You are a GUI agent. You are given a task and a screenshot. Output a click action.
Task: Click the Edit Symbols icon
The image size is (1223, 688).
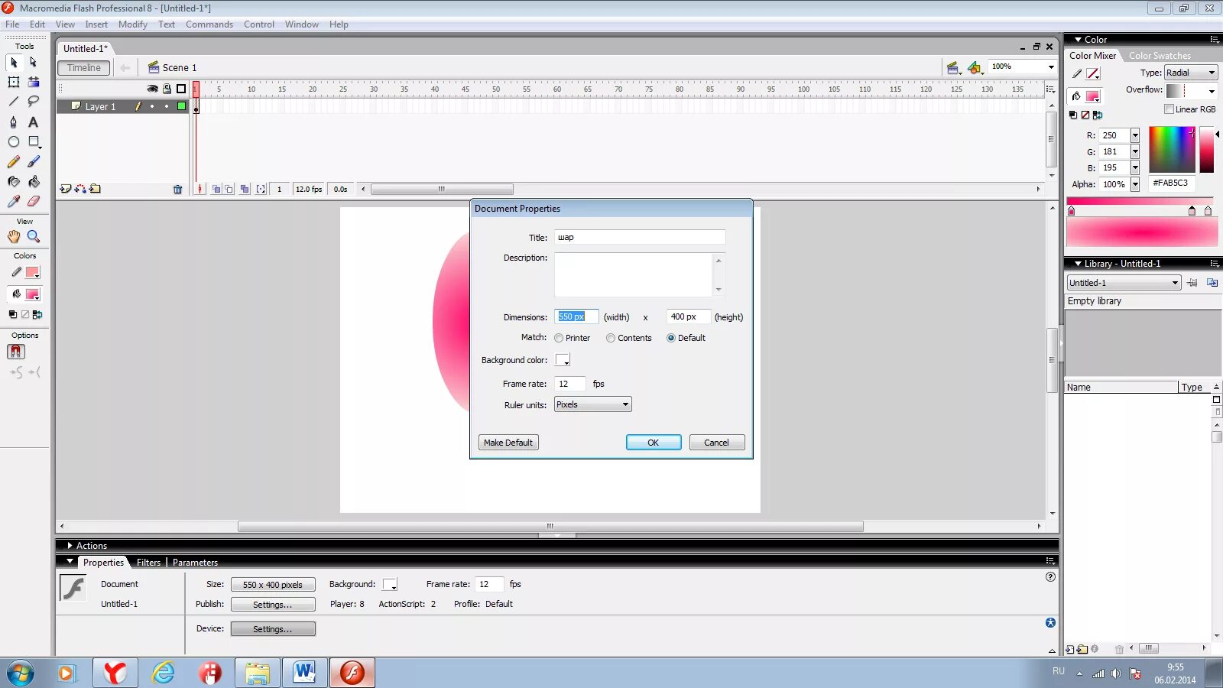(975, 68)
